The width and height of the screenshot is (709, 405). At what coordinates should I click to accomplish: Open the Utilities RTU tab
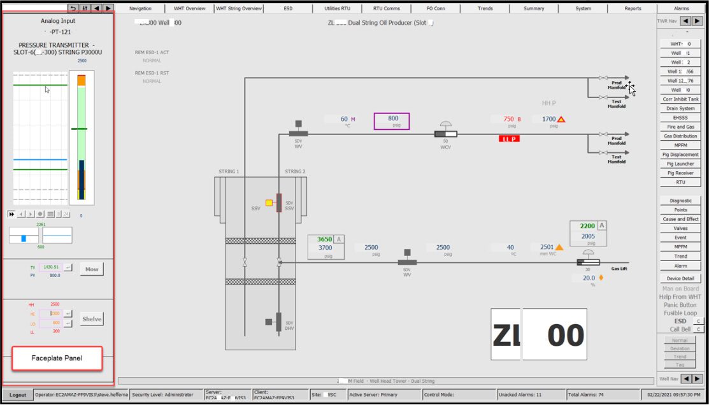coord(338,8)
